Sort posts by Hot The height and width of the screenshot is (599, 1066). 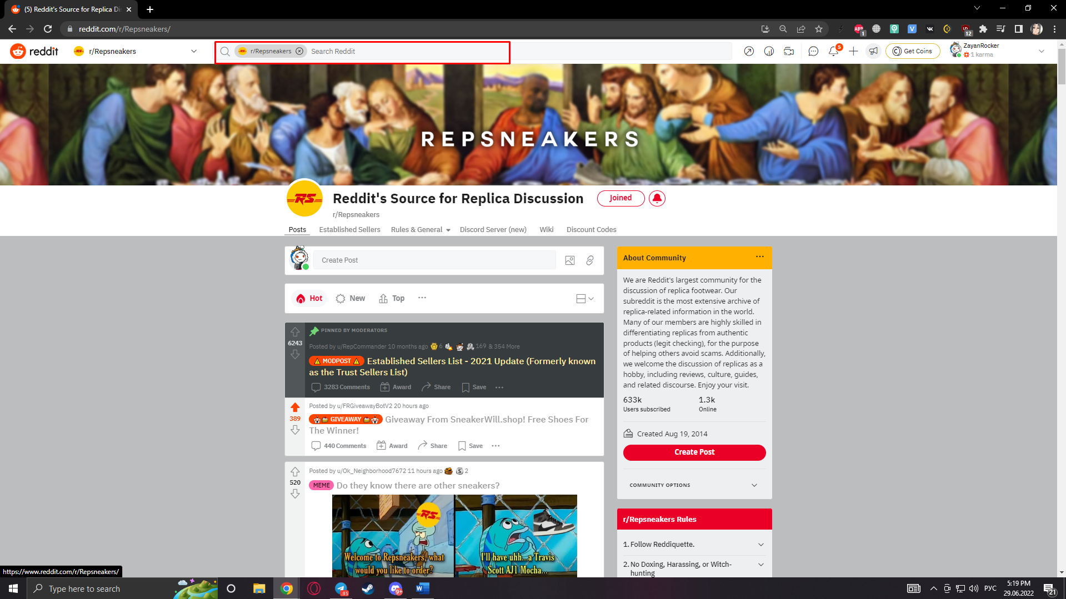pyautogui.click(x=309, y=299)
